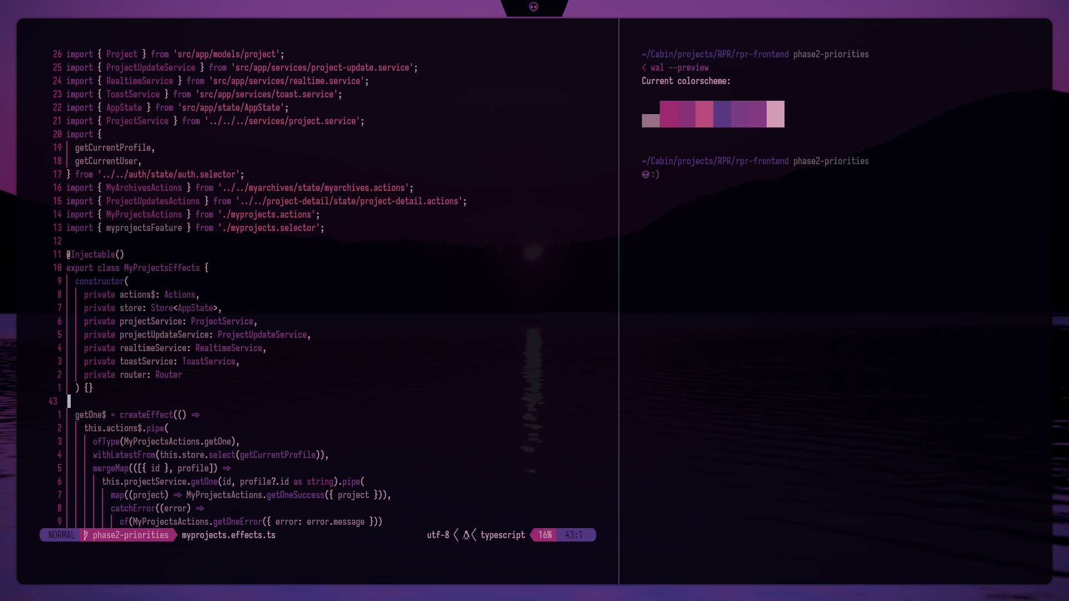Viewport: 1069px width, 601px height.
Task: Click the typescript filetype segment in the statusline
Action: [x=502, y=535]
